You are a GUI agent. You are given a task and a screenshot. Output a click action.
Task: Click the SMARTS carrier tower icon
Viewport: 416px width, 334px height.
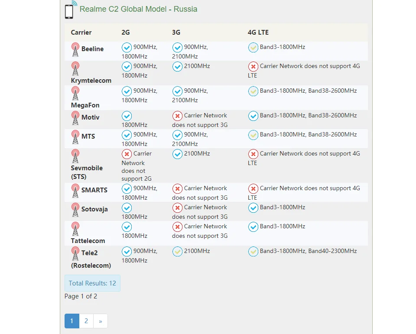click(75, 191)
